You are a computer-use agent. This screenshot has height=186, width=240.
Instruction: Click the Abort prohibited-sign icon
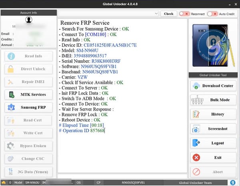tap(196, 172)
